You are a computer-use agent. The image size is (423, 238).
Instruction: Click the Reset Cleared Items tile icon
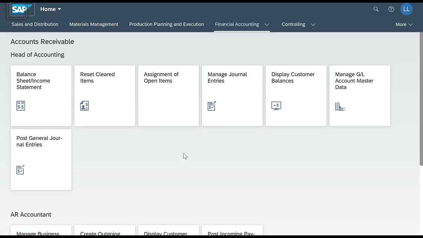pos(84,106)
